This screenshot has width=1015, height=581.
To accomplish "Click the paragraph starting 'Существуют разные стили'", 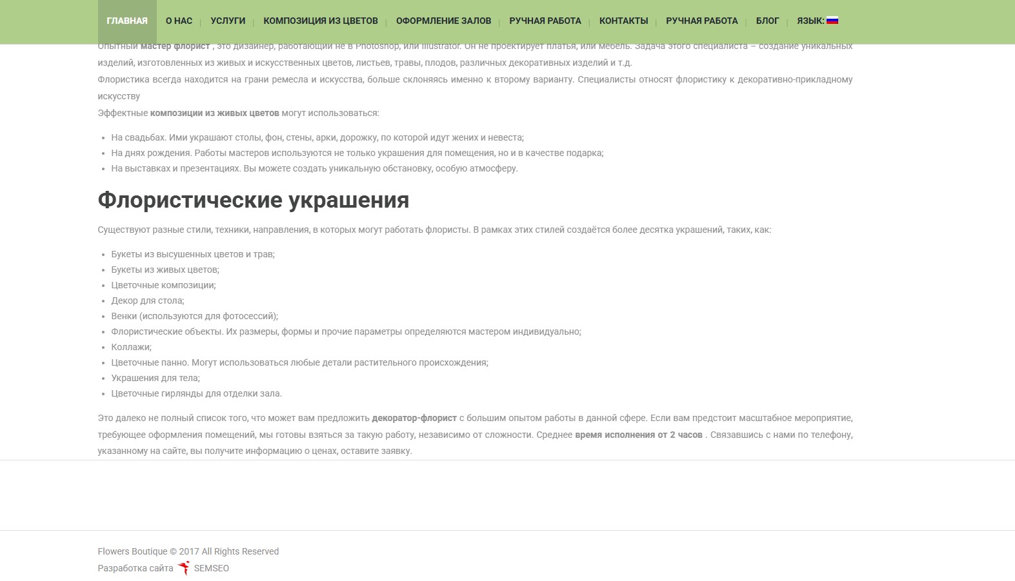I will (434, 230).
